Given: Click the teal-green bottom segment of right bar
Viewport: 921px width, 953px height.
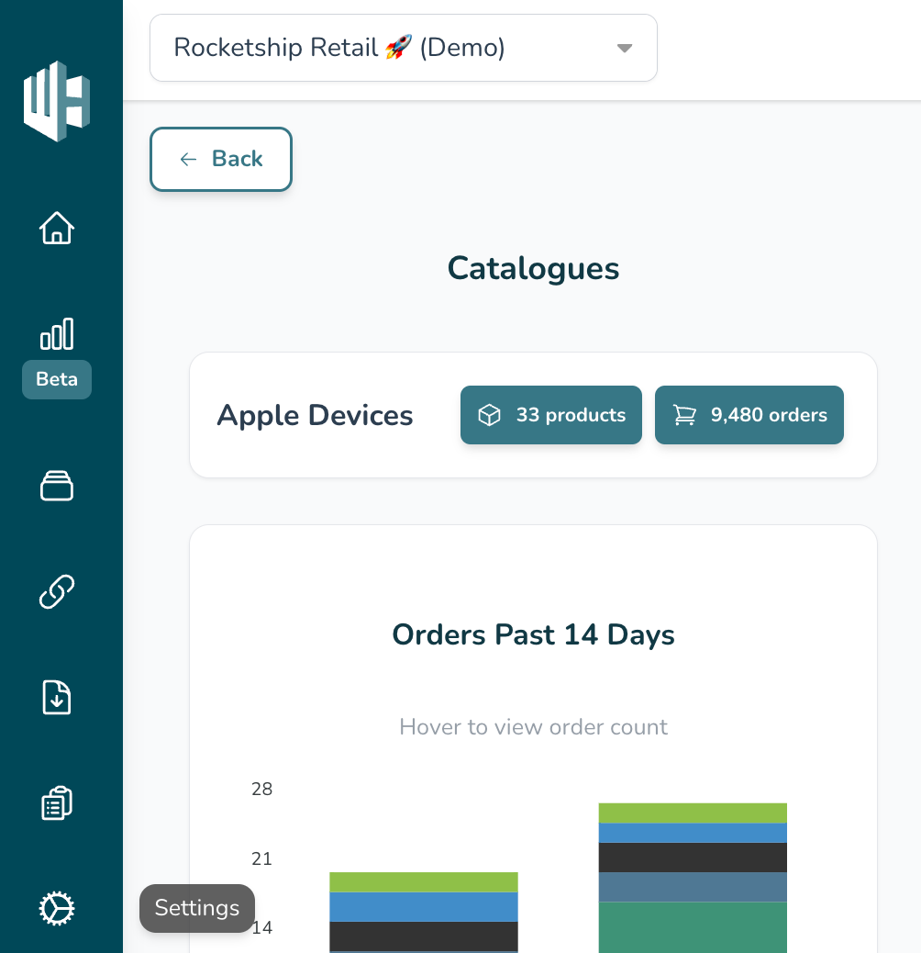Looking at the screenshot, I should [x=693, y=927].
